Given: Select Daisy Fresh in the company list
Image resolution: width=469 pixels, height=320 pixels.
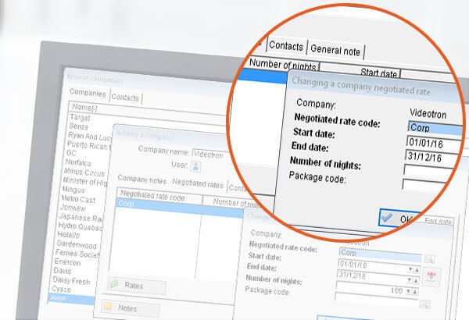Looking at the screenshot, I should click(x=71, y=280).
